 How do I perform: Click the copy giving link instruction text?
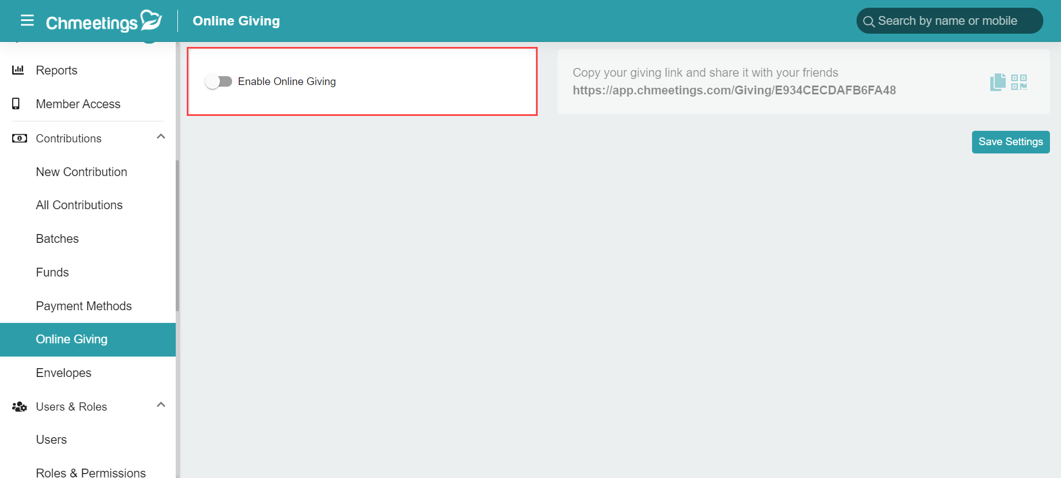point(705,73)
